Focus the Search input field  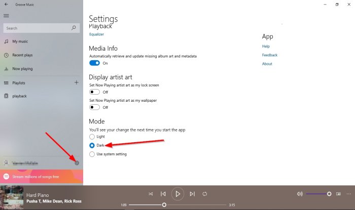pos(42,28)
